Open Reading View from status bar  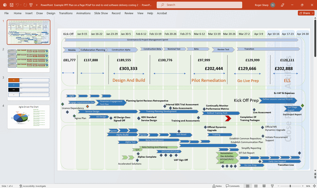pyautogui.click(x=264, y=186)
